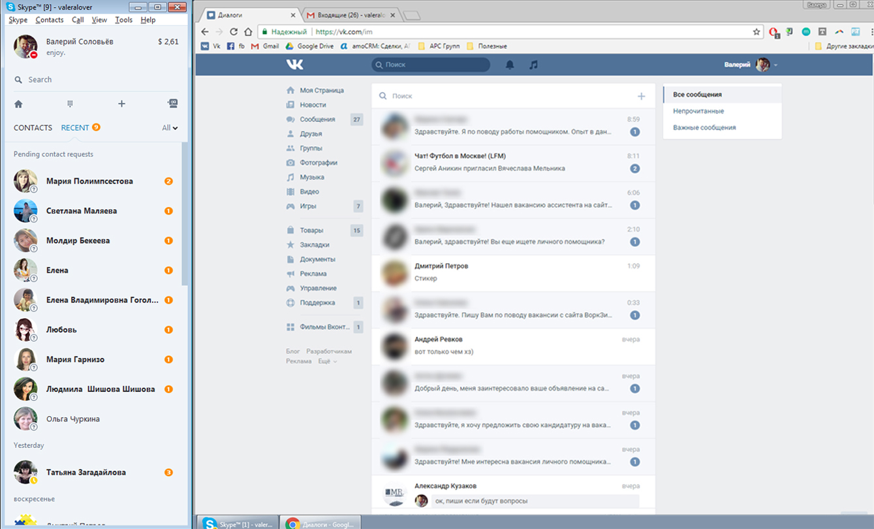This screenshot has width=874, height=529.
Task: Open Skype home icon
Action: (x=18, y=104)
